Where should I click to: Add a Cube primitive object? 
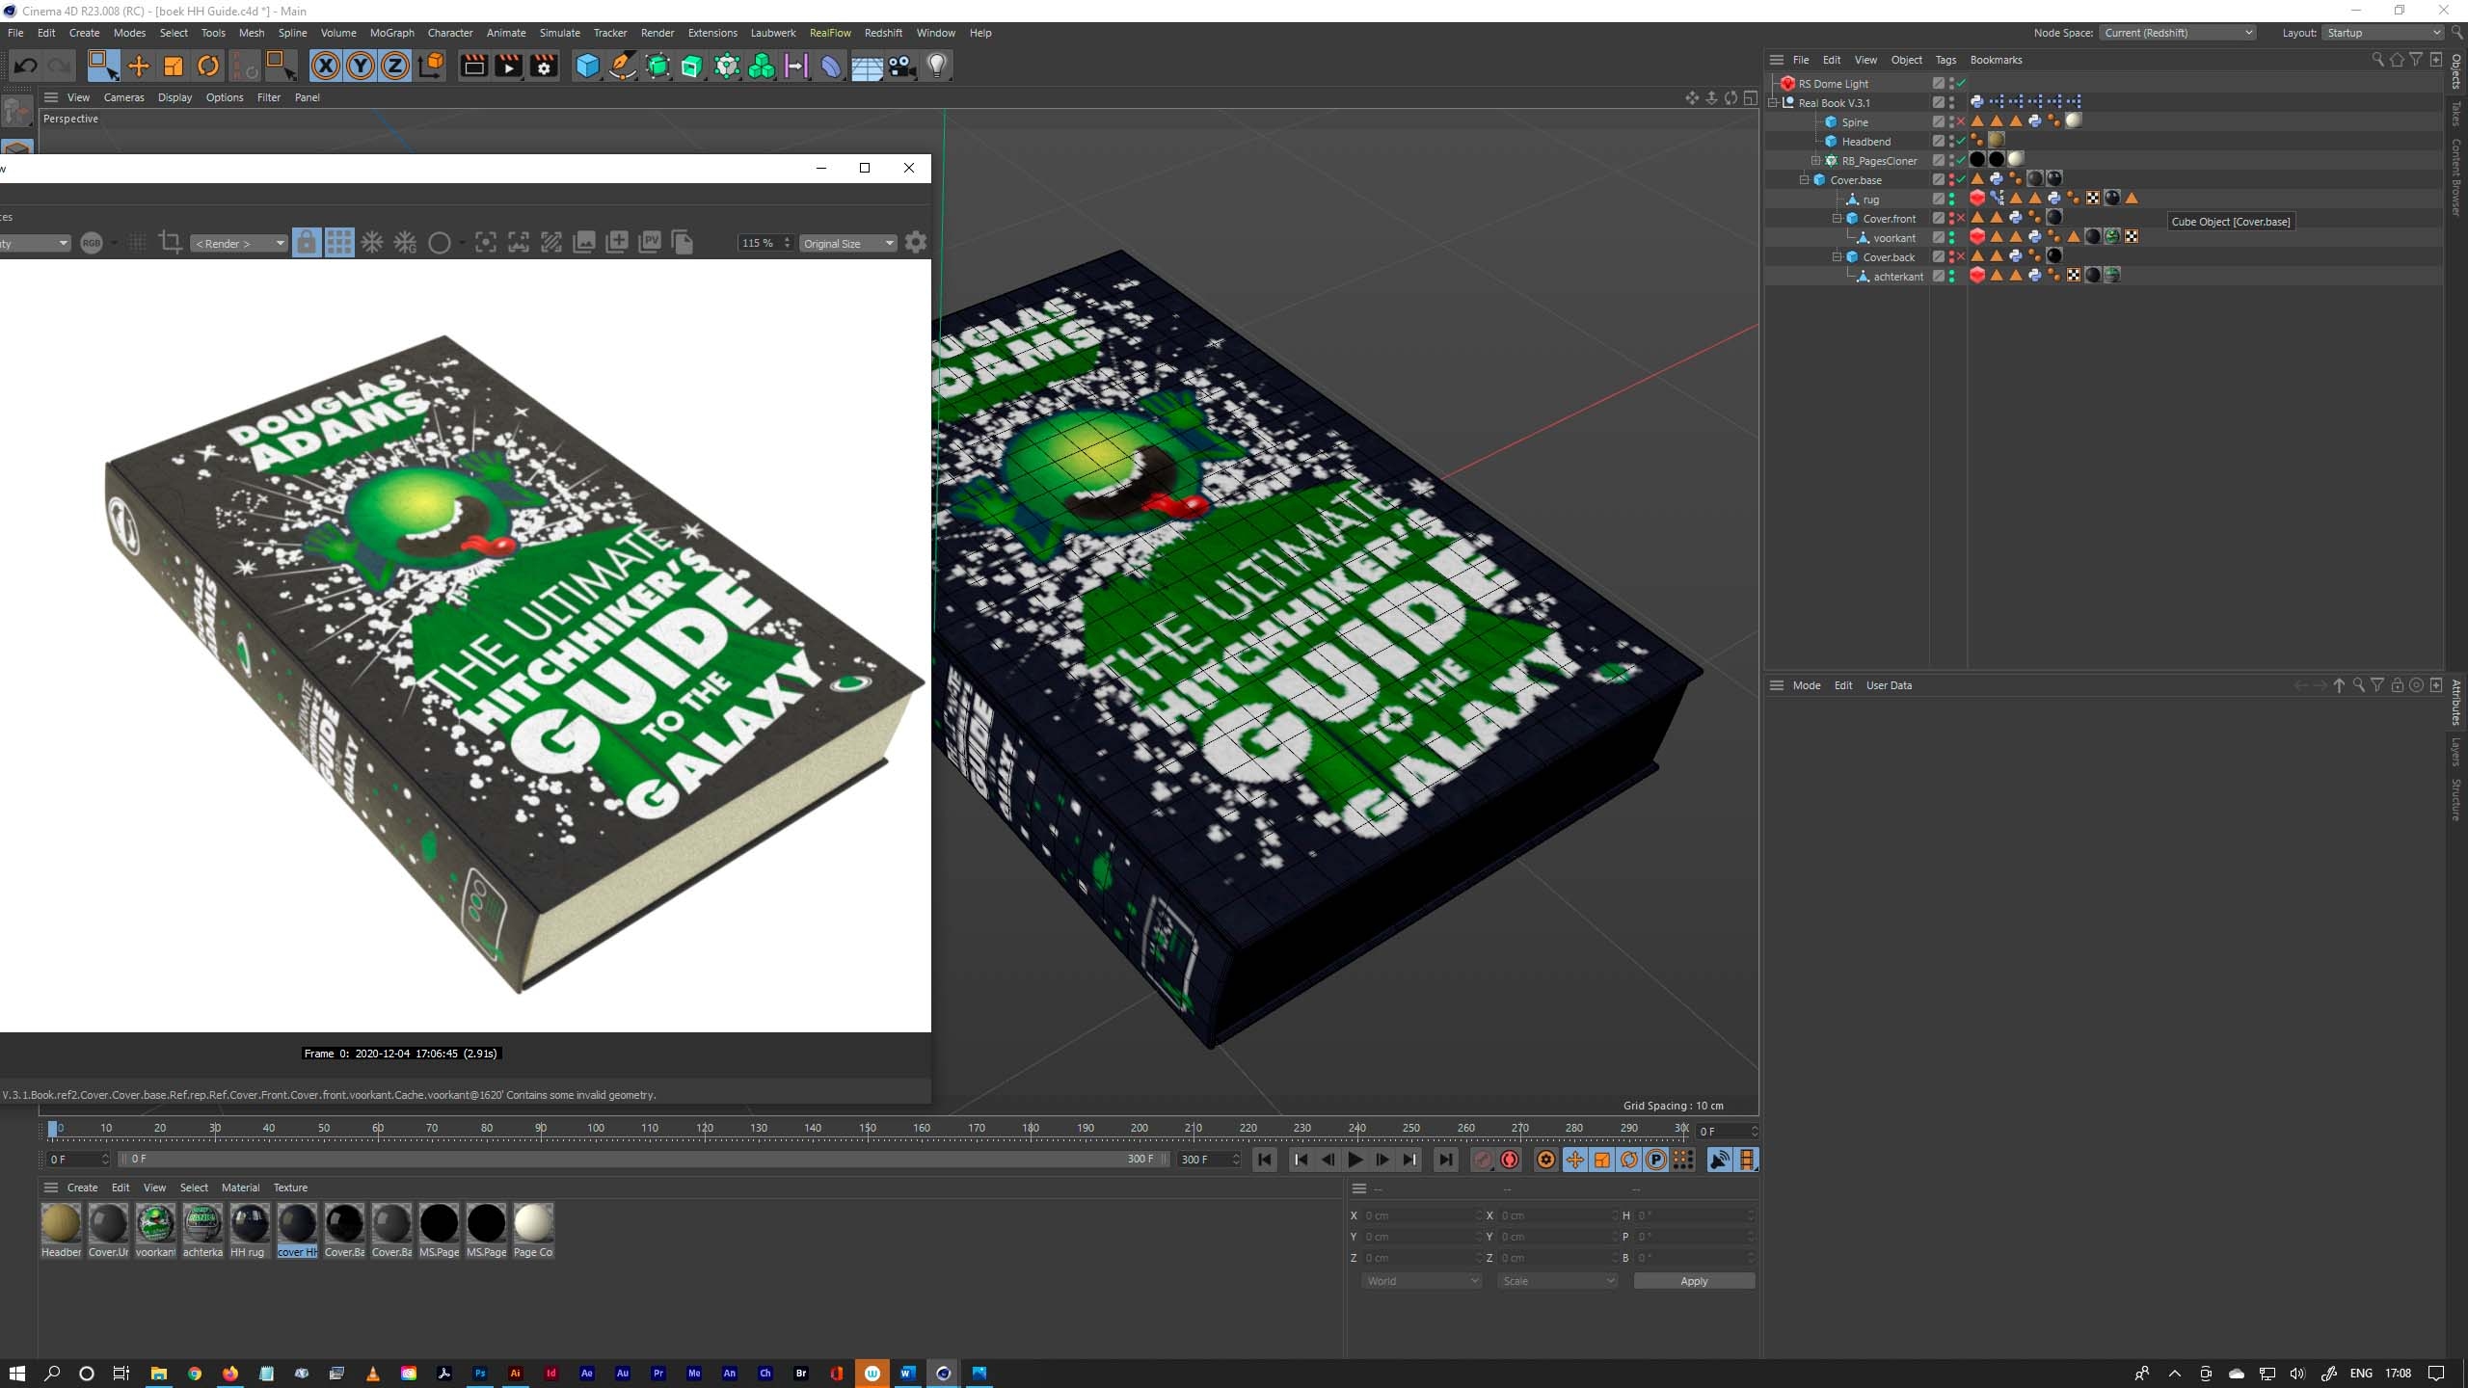tap(587, 66)
